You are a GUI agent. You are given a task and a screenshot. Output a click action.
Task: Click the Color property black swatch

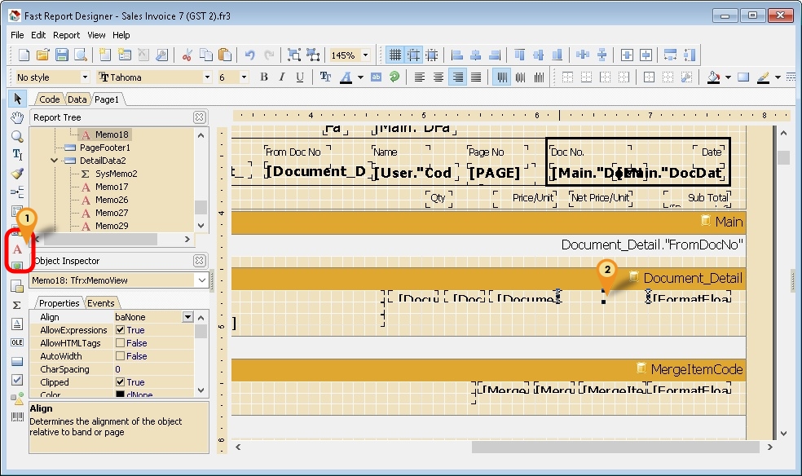pyautogui.click(x=121, y=395)
